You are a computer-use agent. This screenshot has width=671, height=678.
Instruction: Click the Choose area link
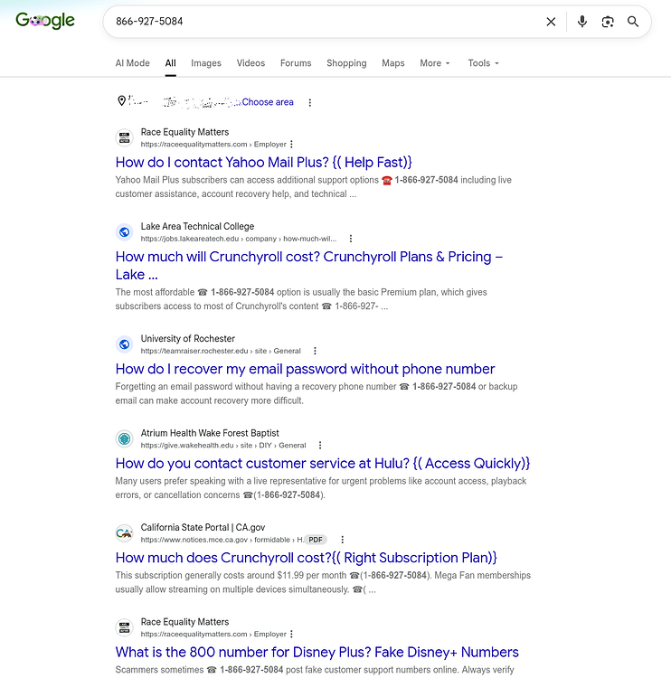[268, 102]
